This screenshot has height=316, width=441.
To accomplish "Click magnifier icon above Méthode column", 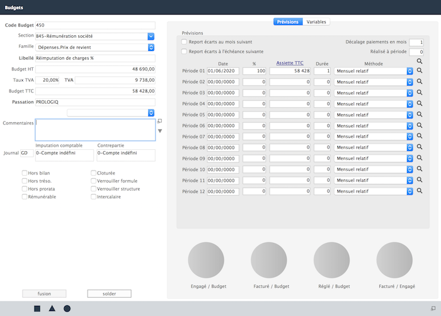I will 420,61.
